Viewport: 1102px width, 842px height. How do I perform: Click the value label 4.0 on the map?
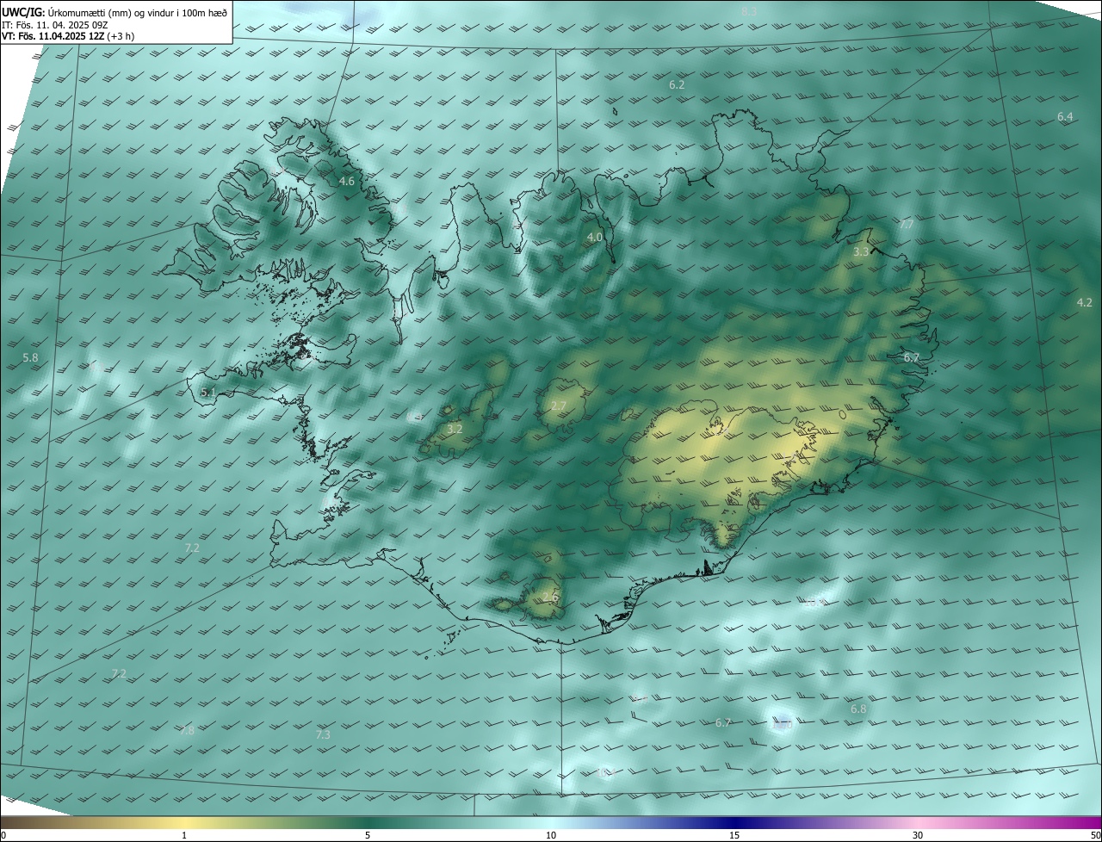tap(594, 237)
